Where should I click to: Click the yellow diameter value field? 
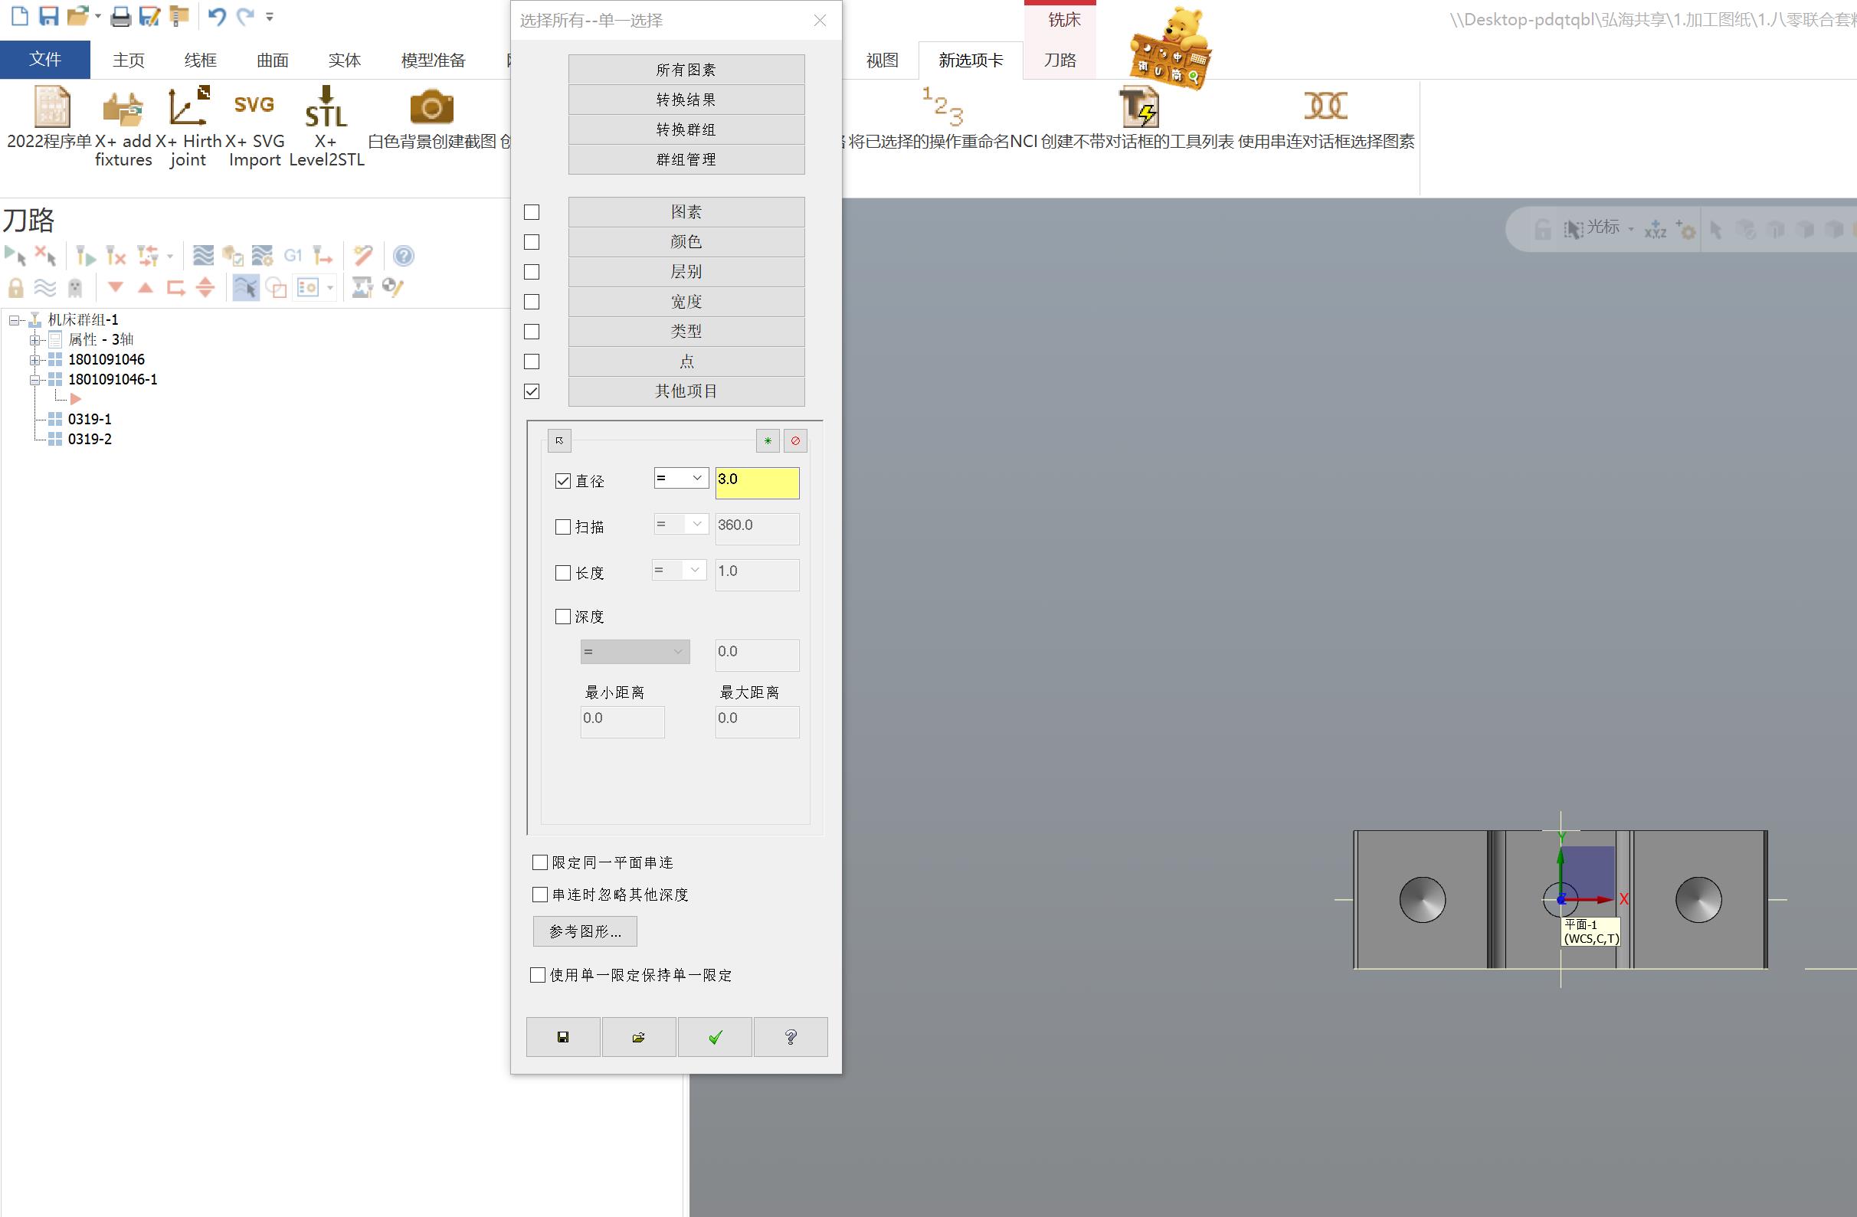tap(757, 482)
